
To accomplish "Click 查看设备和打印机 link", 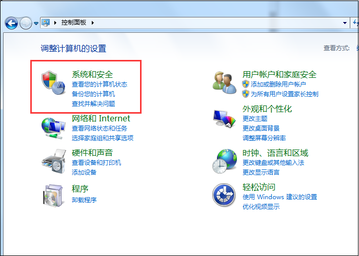I will pyautogui.click(x=96, y=163).
